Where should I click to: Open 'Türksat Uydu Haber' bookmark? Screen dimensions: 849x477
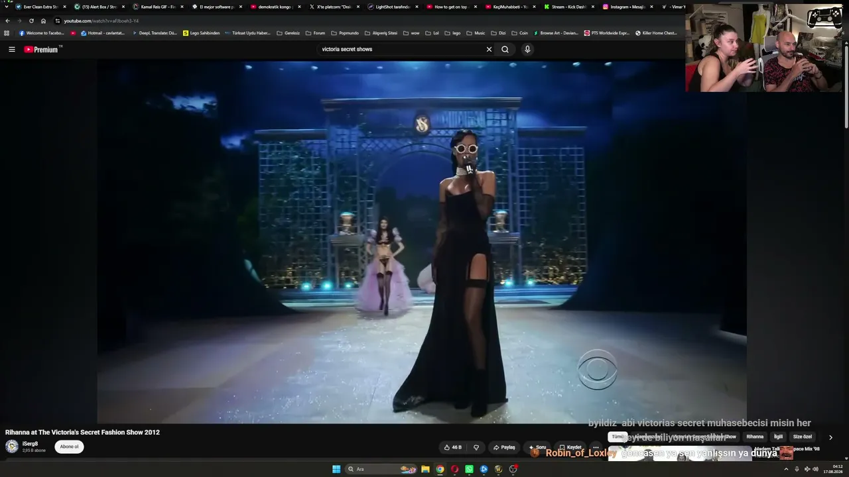coord(247,32)
